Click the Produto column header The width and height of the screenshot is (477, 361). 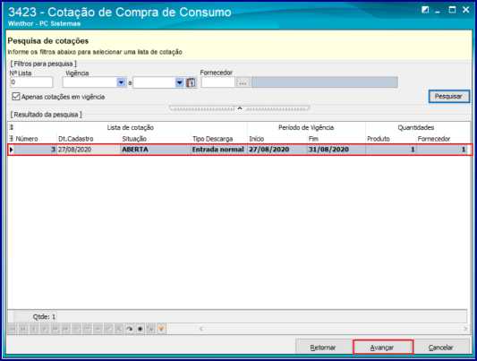coord(391,139)
